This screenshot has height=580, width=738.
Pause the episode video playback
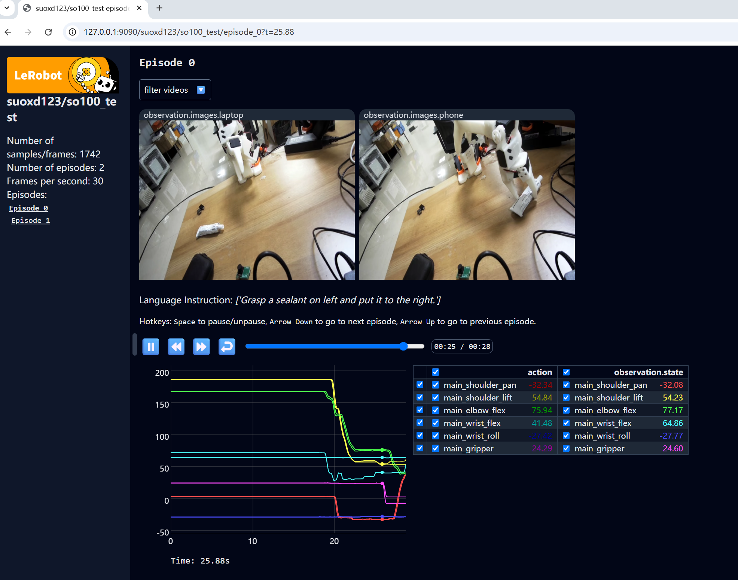151,347
